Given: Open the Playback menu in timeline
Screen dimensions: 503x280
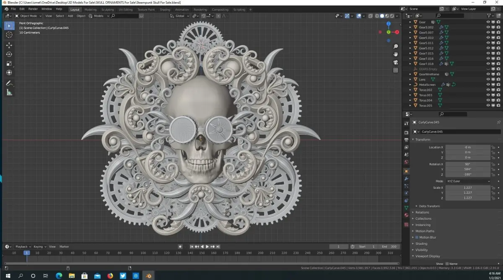Looking at the screenshot, I should (23, 247).
